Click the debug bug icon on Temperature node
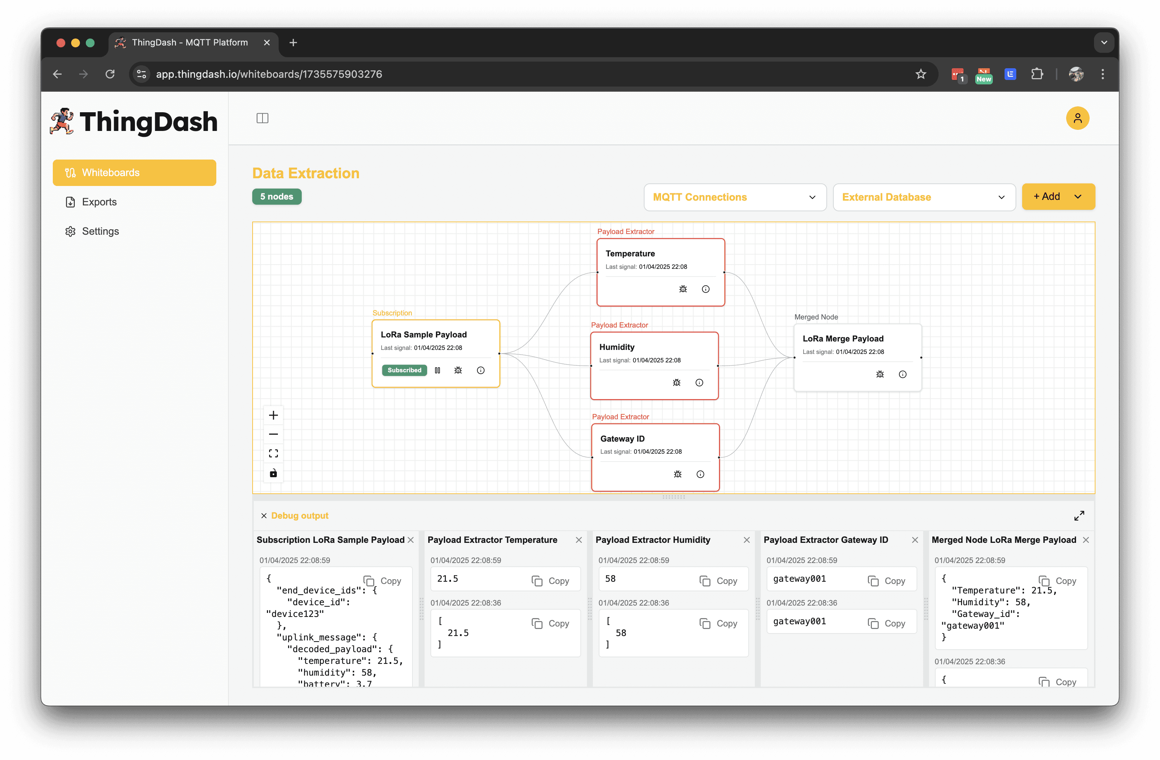This screenshot has height=760, width=1160. 683,289
